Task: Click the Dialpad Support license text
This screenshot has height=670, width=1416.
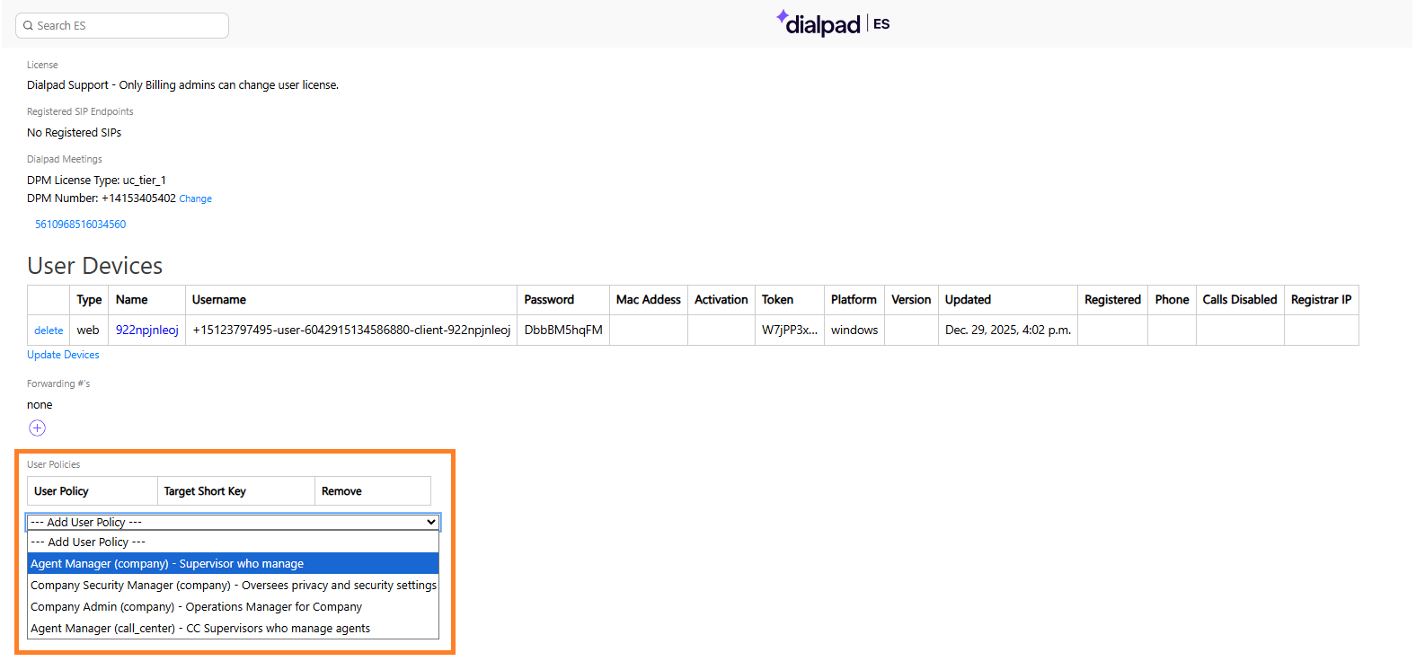Action: [182, 85]
